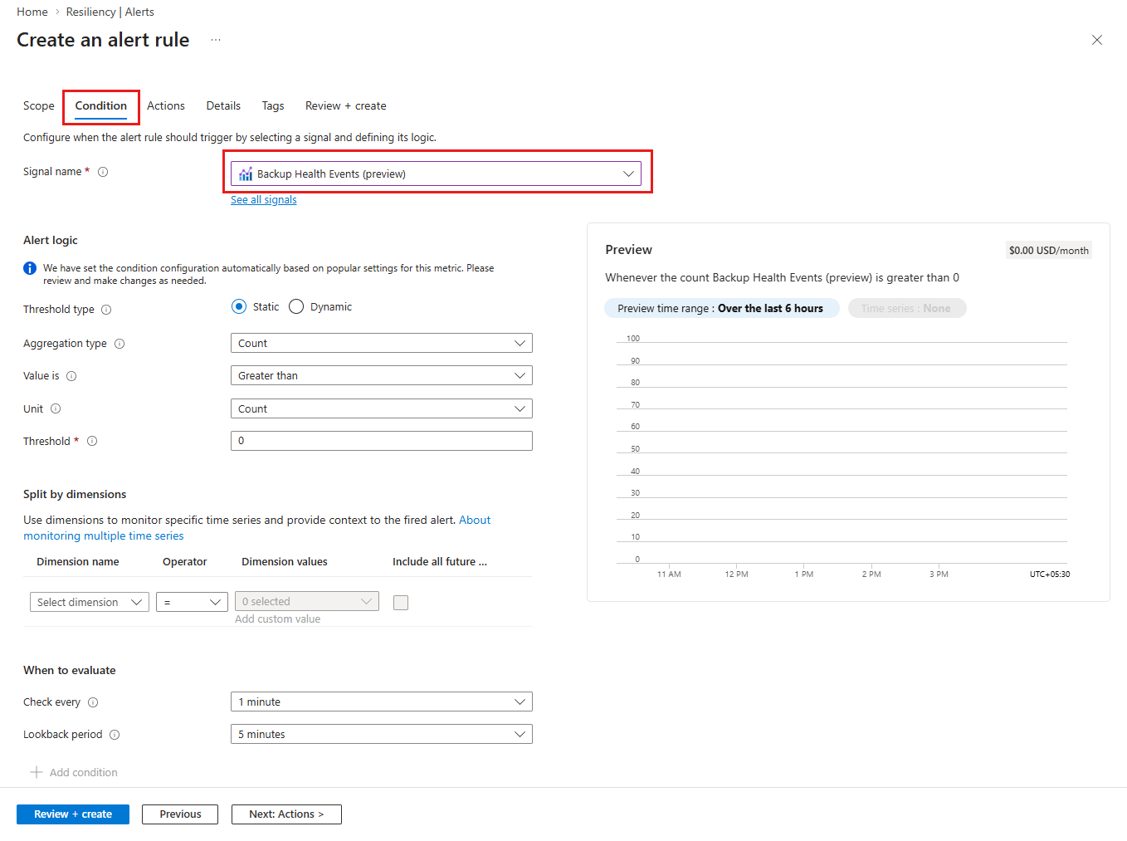This screenshot has width=1127, height=841.
Task: Click the Signal name info icon
Action: click(103, 172)
